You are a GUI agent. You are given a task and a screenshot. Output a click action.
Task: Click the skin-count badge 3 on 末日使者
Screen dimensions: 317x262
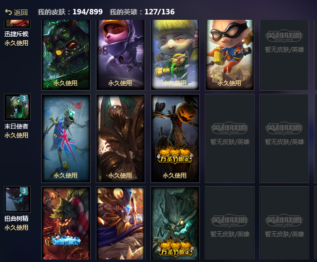tap(24, 99)
